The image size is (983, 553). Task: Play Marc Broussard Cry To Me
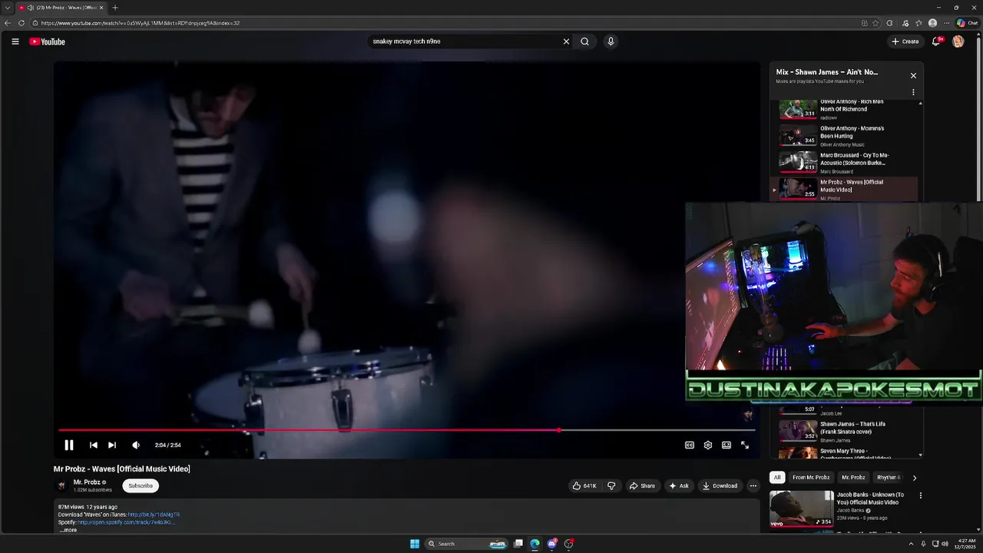[x=845, y=163]
